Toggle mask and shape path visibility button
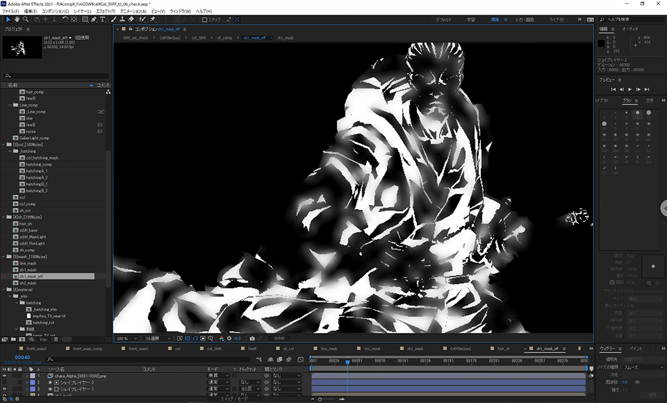This screenshot has width=667, height=403. click(195, 338)
